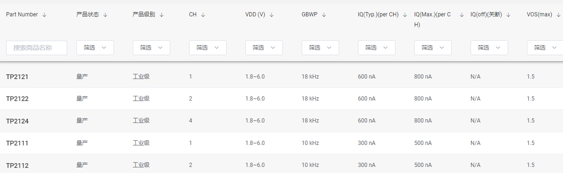Open part TP2111 link

coord(17,143)
